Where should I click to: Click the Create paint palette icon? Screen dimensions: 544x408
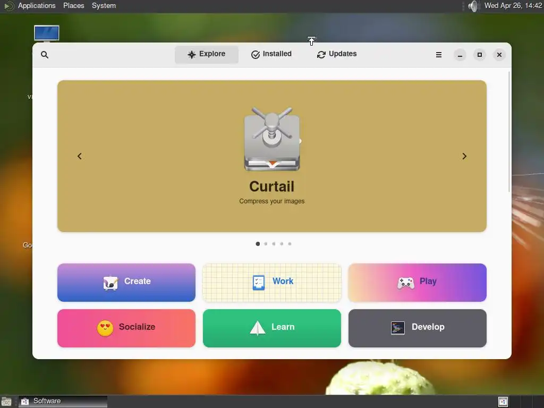(110, 283)
